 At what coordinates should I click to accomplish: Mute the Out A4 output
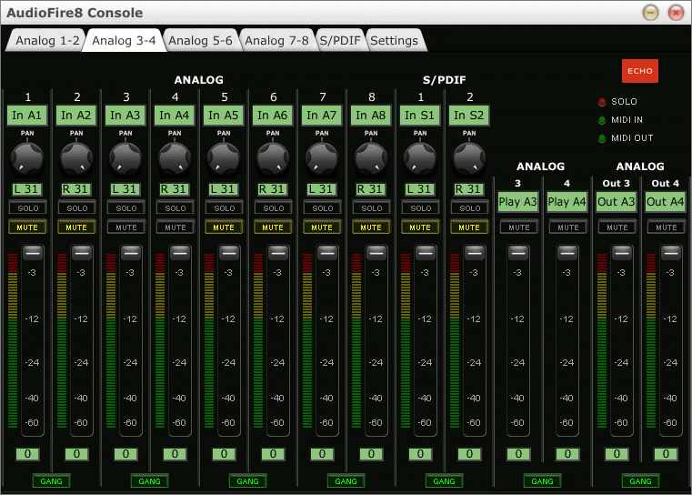click(x=667, y=227)
